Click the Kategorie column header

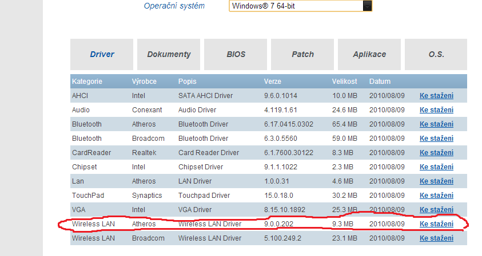(87, 82)
